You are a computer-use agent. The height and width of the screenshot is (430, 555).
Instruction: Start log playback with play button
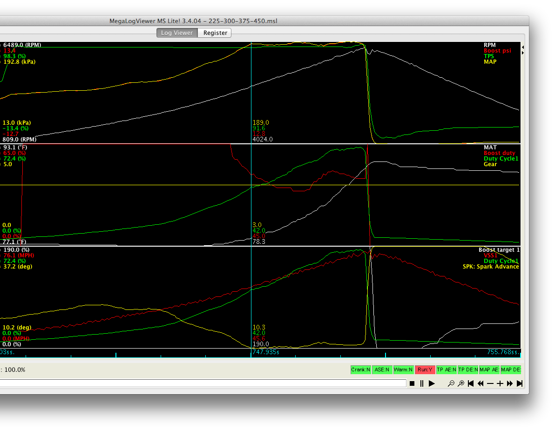point(432,383)
